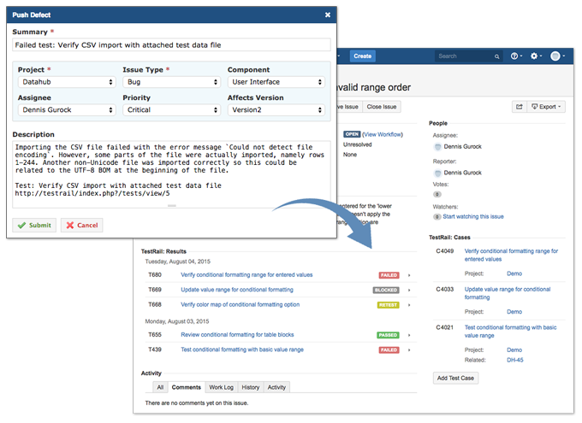Image resolution: width=582 pixels, height=423 pixels.
Task: Switch to the All activity tab
Action: 160,387
